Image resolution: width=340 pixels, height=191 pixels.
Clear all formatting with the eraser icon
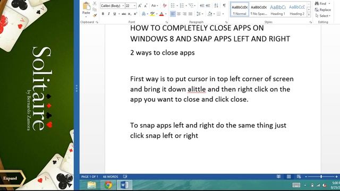[x=165, y=6]
